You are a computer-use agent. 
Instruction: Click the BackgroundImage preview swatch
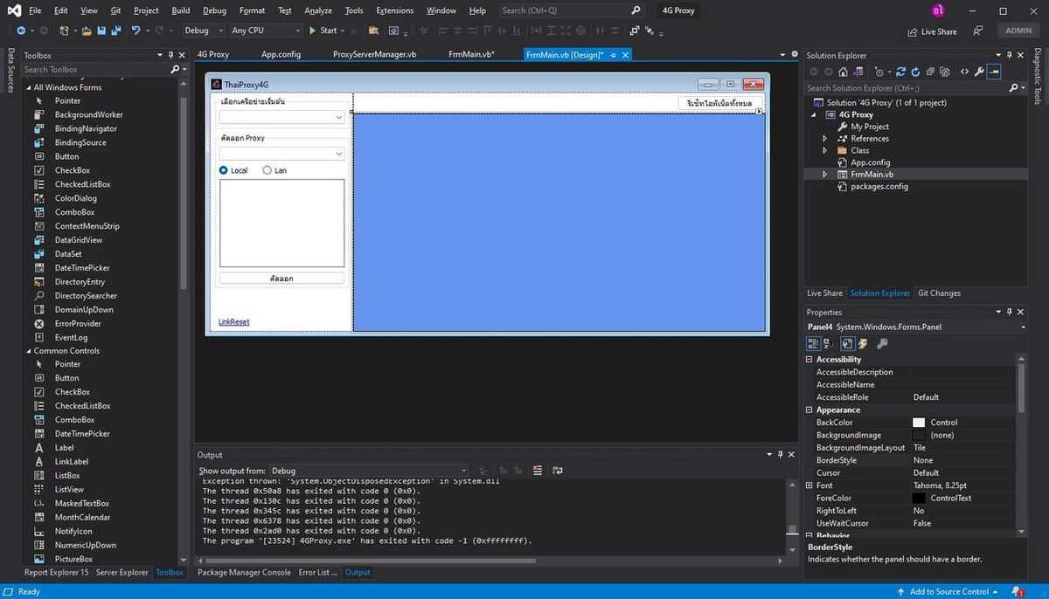click(919, 435)
